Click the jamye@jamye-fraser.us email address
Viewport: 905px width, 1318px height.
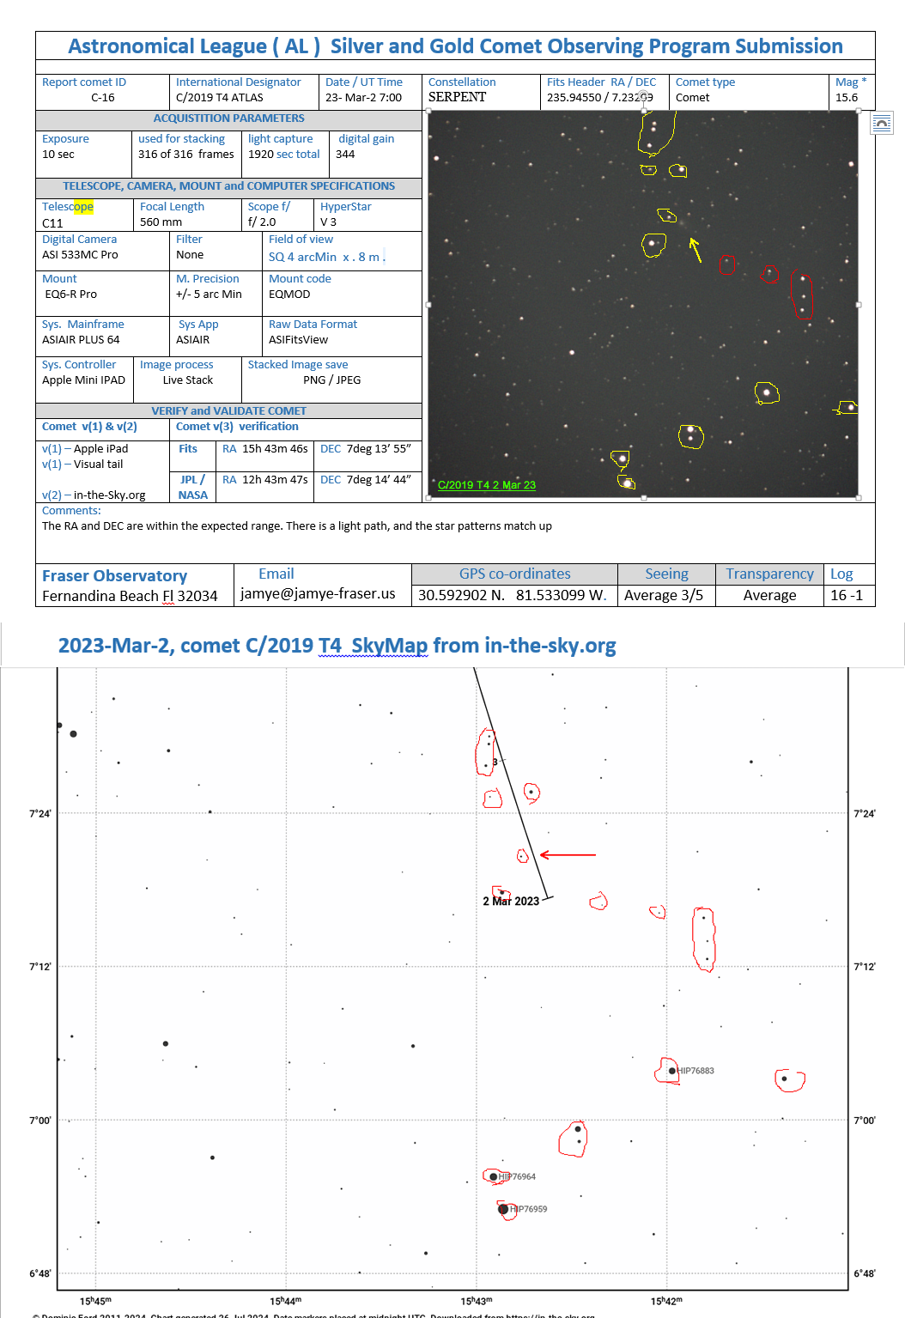tap(318, 594)
